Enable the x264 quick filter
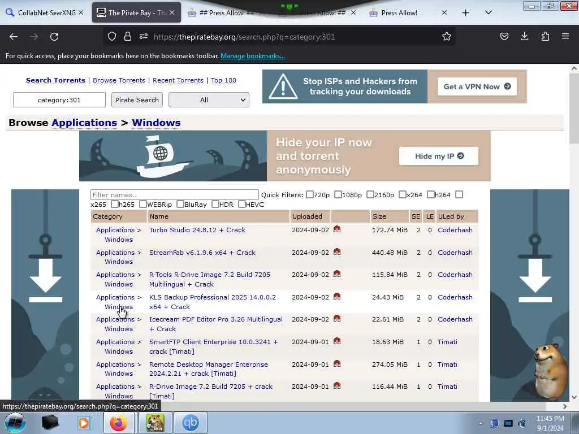 tap(403, 194)
